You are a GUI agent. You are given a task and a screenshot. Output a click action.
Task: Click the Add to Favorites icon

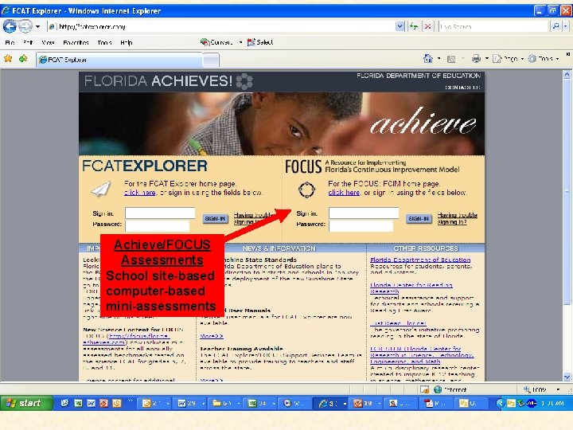pos(23,58)
